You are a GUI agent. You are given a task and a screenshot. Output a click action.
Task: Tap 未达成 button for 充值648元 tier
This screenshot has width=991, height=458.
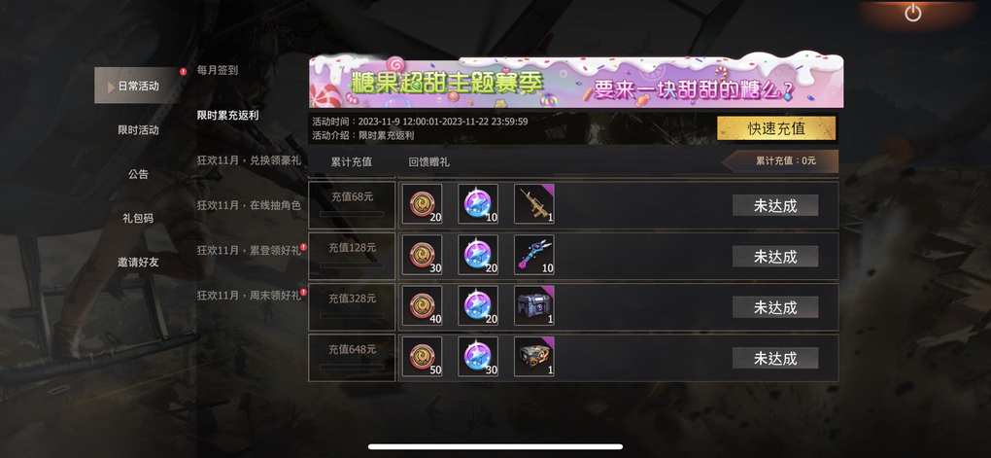tap(775, 358)
